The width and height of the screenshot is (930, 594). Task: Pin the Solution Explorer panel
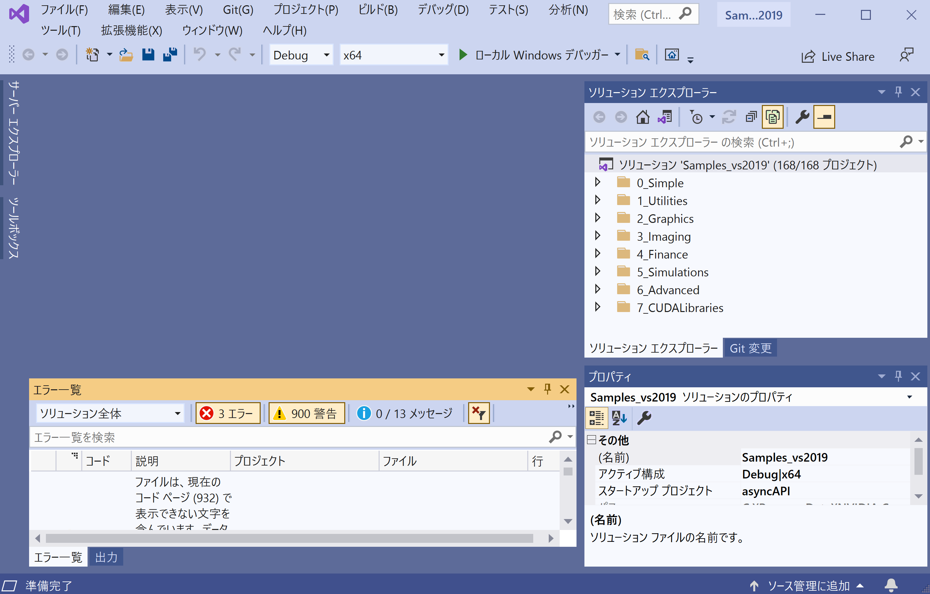(x=898, y=92)
